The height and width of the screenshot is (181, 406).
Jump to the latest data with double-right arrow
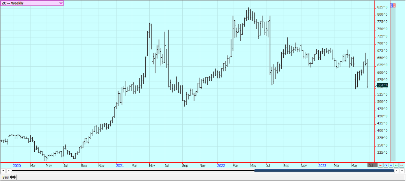pos(402,170)
